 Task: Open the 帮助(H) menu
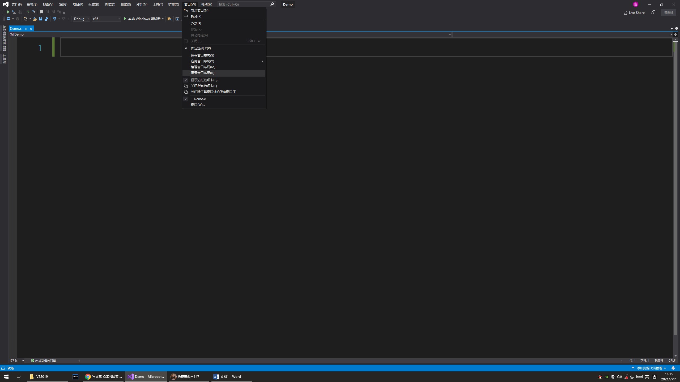(x=206, y=4)
